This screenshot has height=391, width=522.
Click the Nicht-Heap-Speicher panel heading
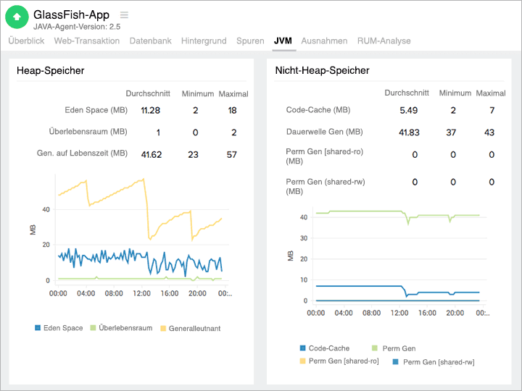point(322,70)
